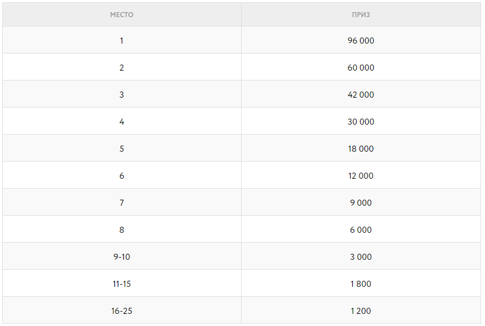
Task: Click the 42 000 prize value
Action: 361,95
